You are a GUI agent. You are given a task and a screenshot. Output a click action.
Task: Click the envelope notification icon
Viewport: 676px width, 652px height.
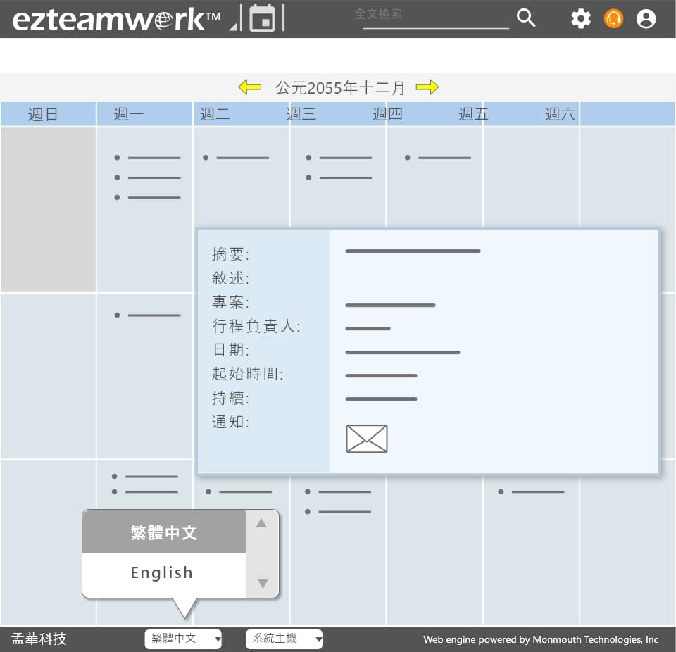[366, 439]
